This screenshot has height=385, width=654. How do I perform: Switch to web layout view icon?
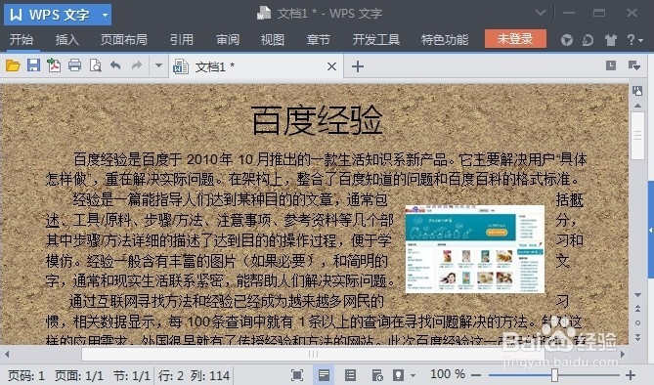[376, 375]
